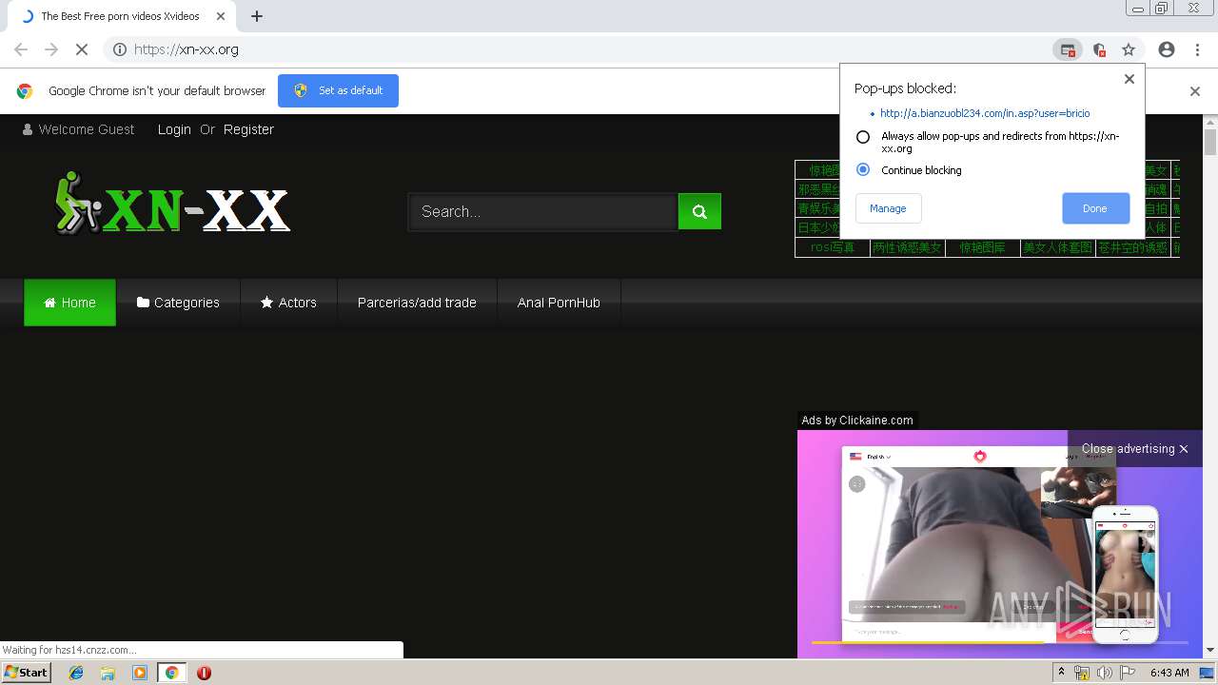Stop loading the page
1218x685 pixels.
pyautogui.click(x=82, y=49)
